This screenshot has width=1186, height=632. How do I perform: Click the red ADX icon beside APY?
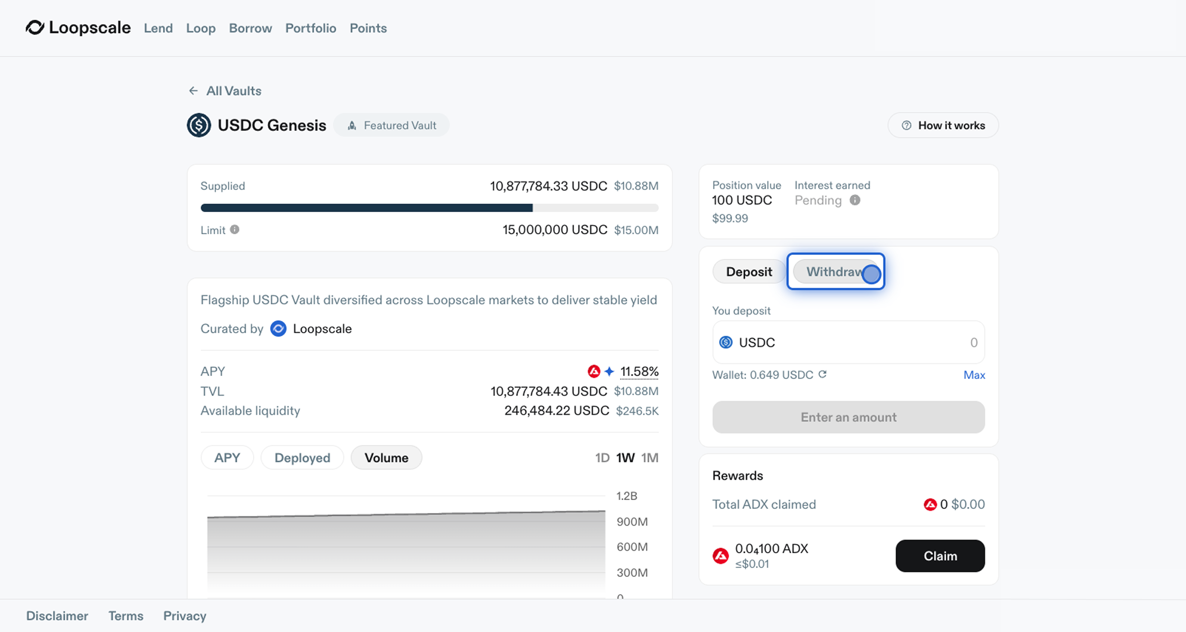pyautogui.click(x=594, y=371)
